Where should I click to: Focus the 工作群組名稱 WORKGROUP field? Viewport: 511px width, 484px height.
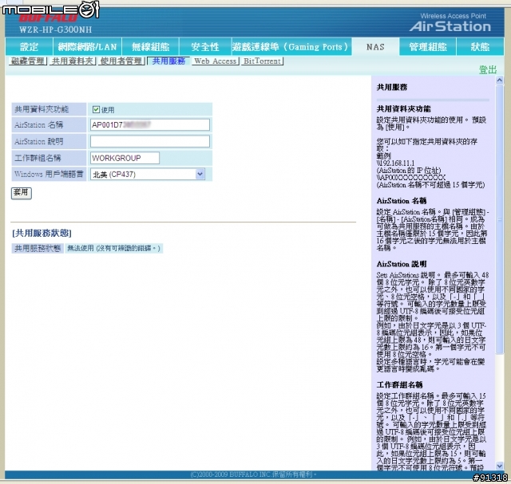[125, 158]
